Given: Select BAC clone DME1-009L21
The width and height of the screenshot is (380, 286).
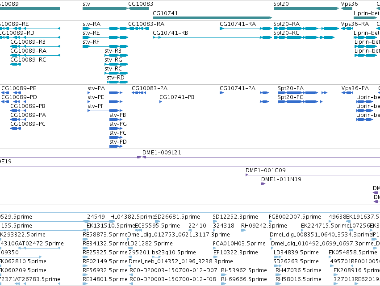Looking at the screenshot, I should (162, 153).
